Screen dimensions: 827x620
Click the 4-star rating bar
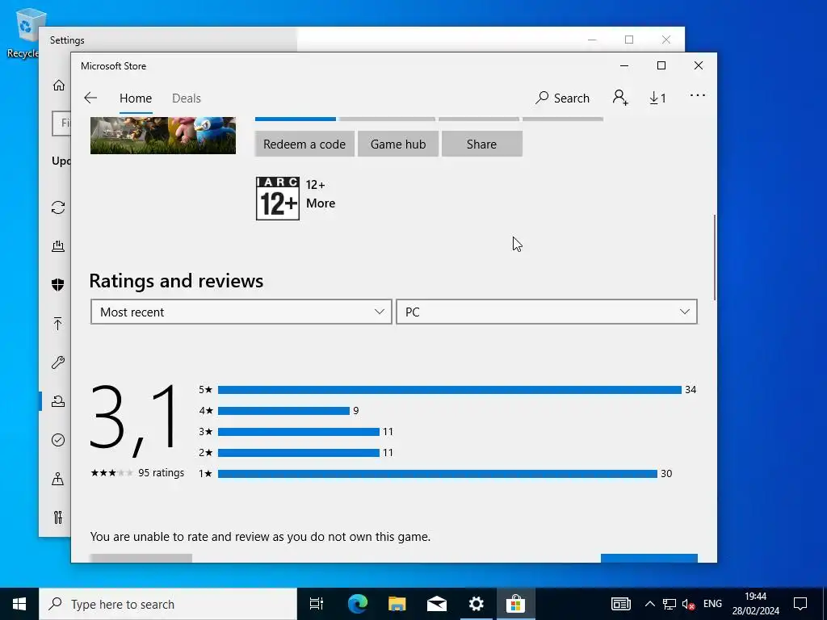click(283, 411)
